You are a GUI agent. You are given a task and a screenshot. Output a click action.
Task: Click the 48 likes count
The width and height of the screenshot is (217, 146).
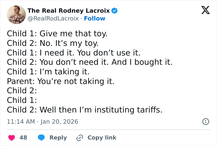[23, 137]
